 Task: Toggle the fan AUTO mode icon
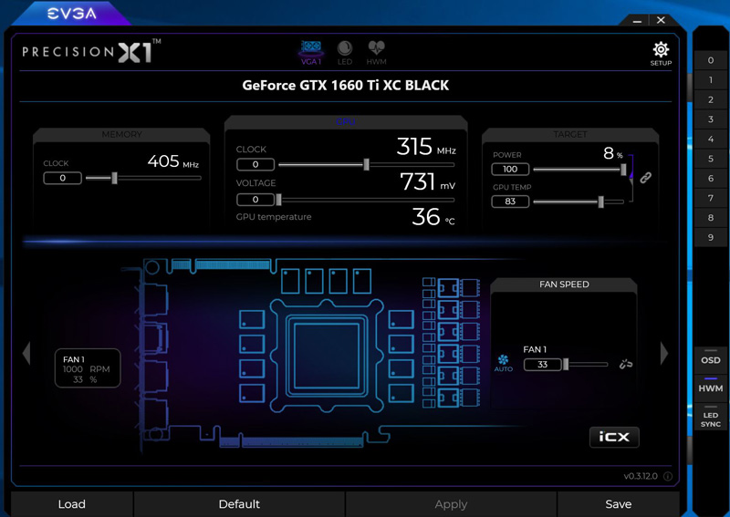504,363
